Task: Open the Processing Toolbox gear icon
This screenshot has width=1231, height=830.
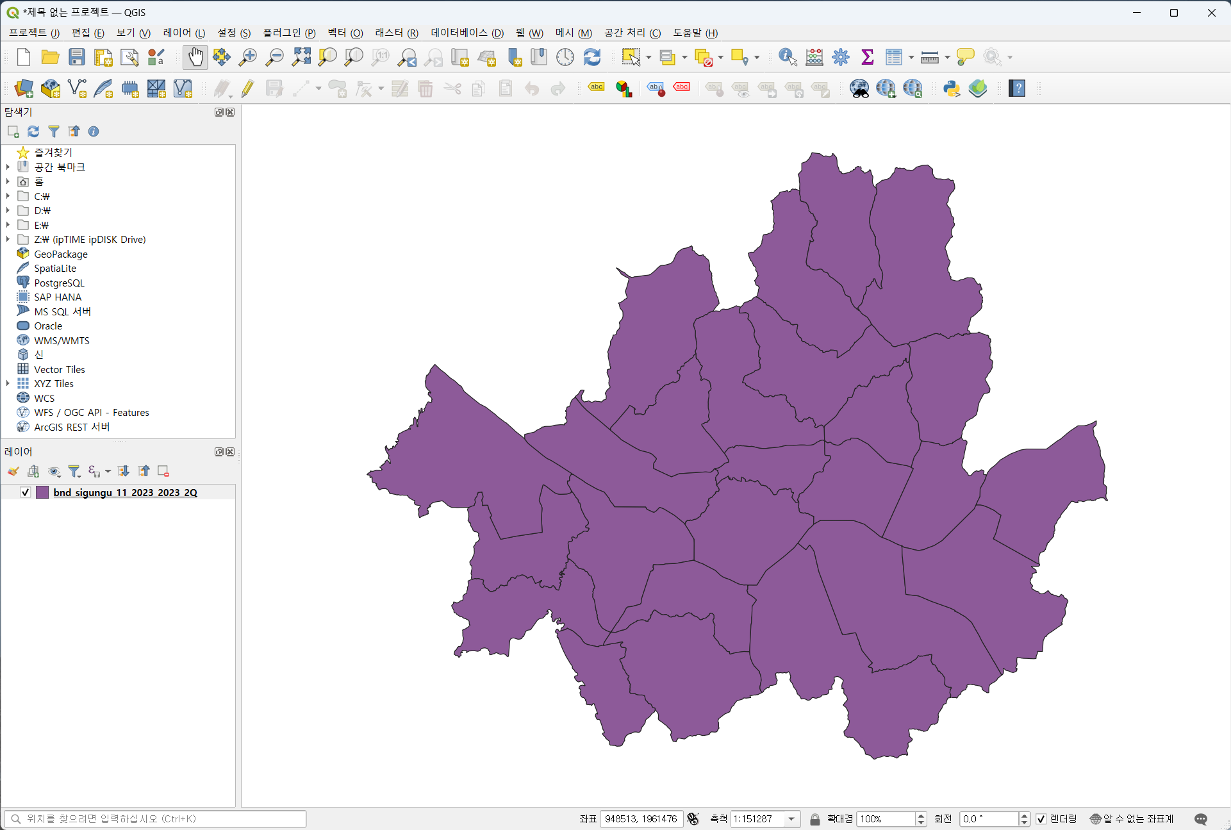Action: 840,57
